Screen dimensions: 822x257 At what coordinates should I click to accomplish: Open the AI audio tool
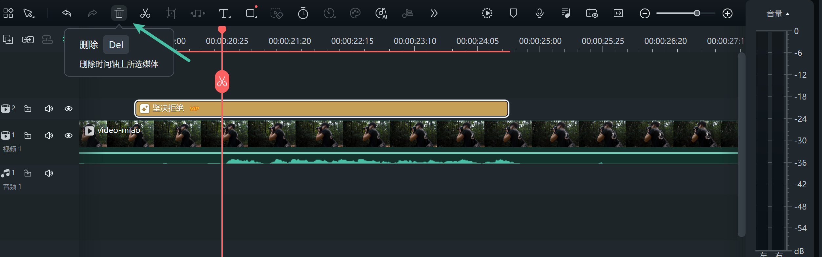pos(381,13)
